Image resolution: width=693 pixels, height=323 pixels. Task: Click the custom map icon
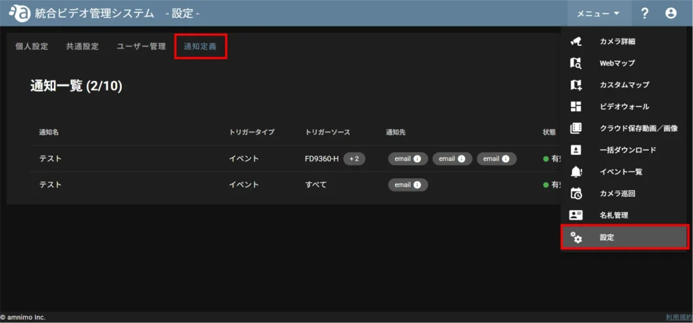[x=576, y=85]
